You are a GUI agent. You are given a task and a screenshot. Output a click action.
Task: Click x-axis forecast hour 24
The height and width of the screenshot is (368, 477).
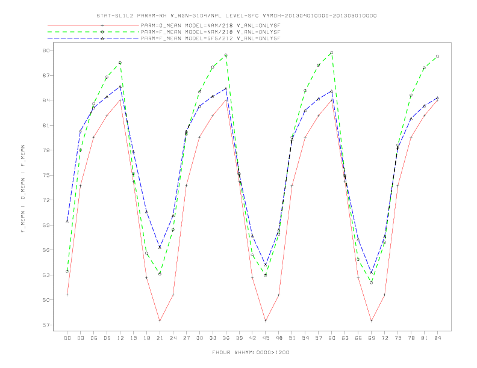tap(173, 338)
